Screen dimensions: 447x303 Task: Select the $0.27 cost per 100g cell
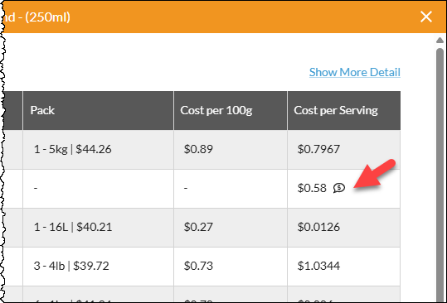point(231,228)
